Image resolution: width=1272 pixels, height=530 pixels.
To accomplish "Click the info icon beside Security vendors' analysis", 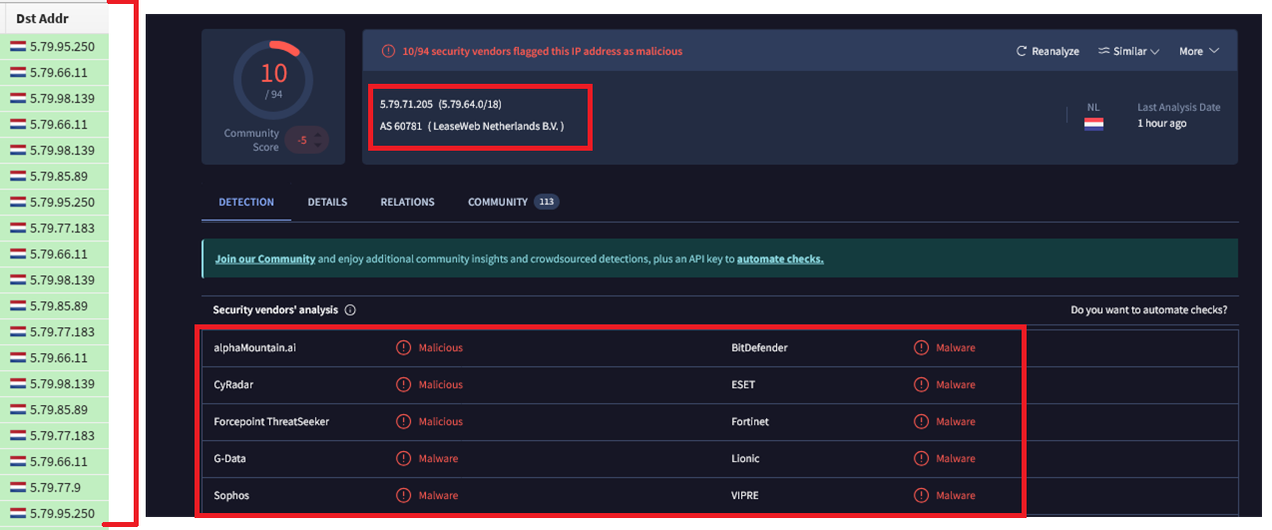I will point(350,310).
